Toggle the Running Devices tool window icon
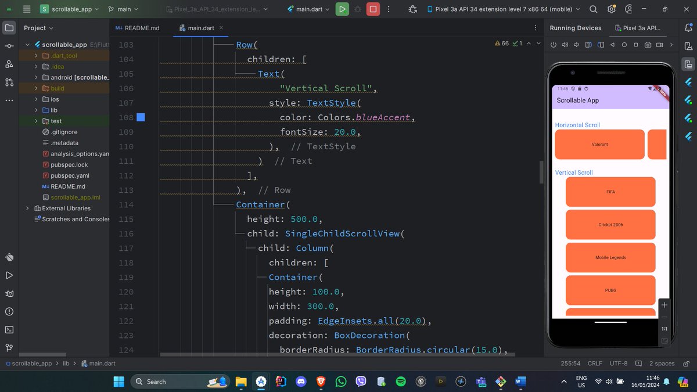The height and width of the screenshot is (392, 697). tap(688, 64)
